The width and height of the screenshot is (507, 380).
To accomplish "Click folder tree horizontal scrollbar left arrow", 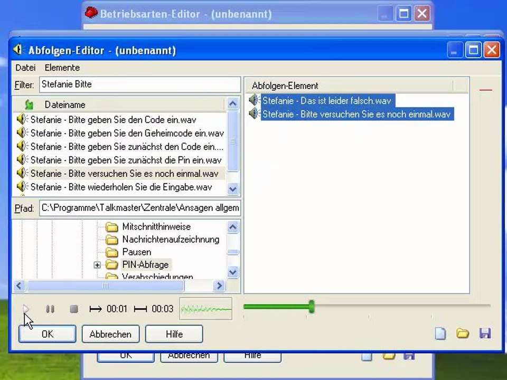I will pos(19,286).
